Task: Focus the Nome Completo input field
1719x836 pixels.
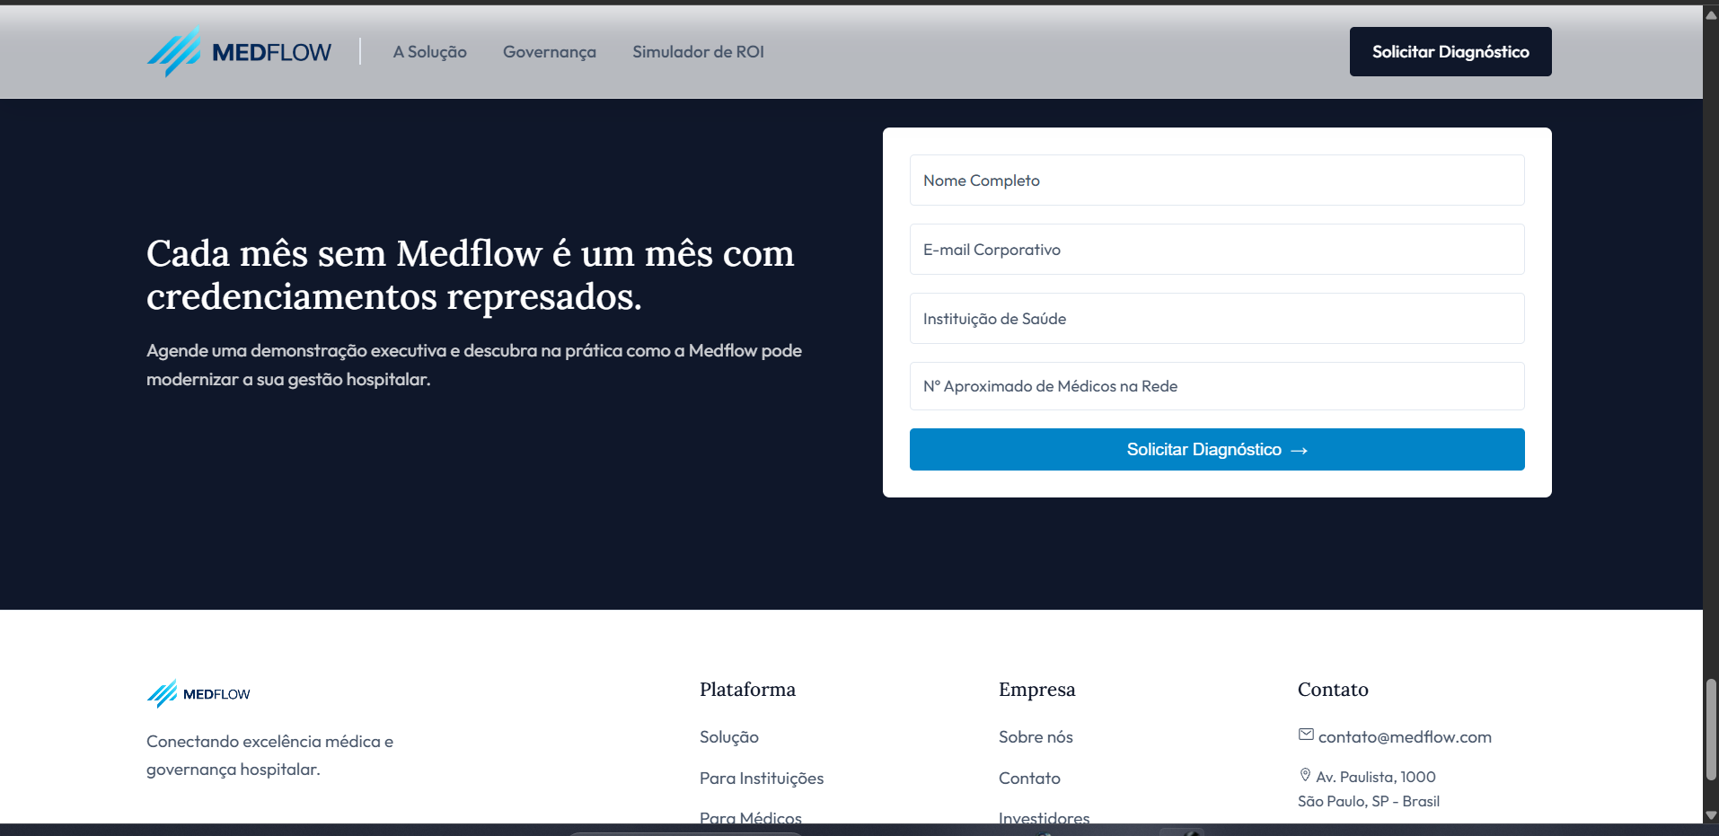Action: coord(1217,180)
